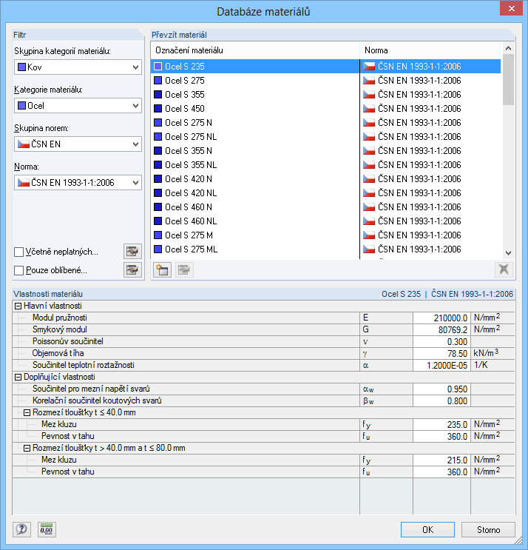Screen dimensions: 528x550
Task: Click Czech flag icon in Ocel S 460 NL row
Action: coord(369,221)
